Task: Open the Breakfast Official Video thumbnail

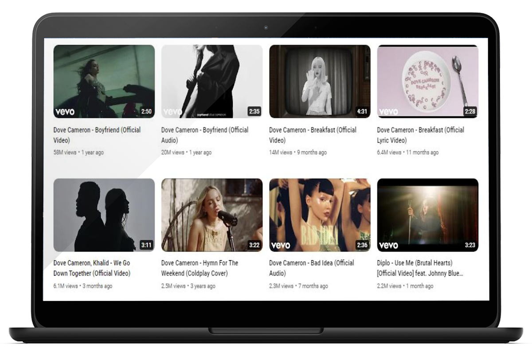Action: (x=320, y=81)
